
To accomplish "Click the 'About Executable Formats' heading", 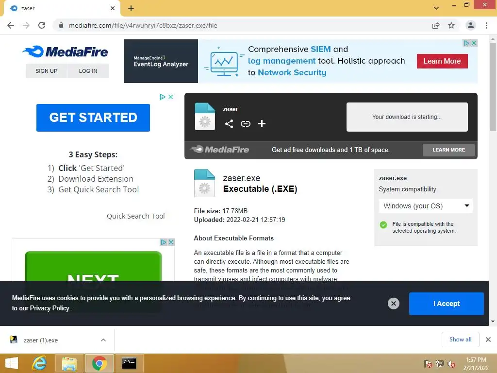I will [233, 238].
